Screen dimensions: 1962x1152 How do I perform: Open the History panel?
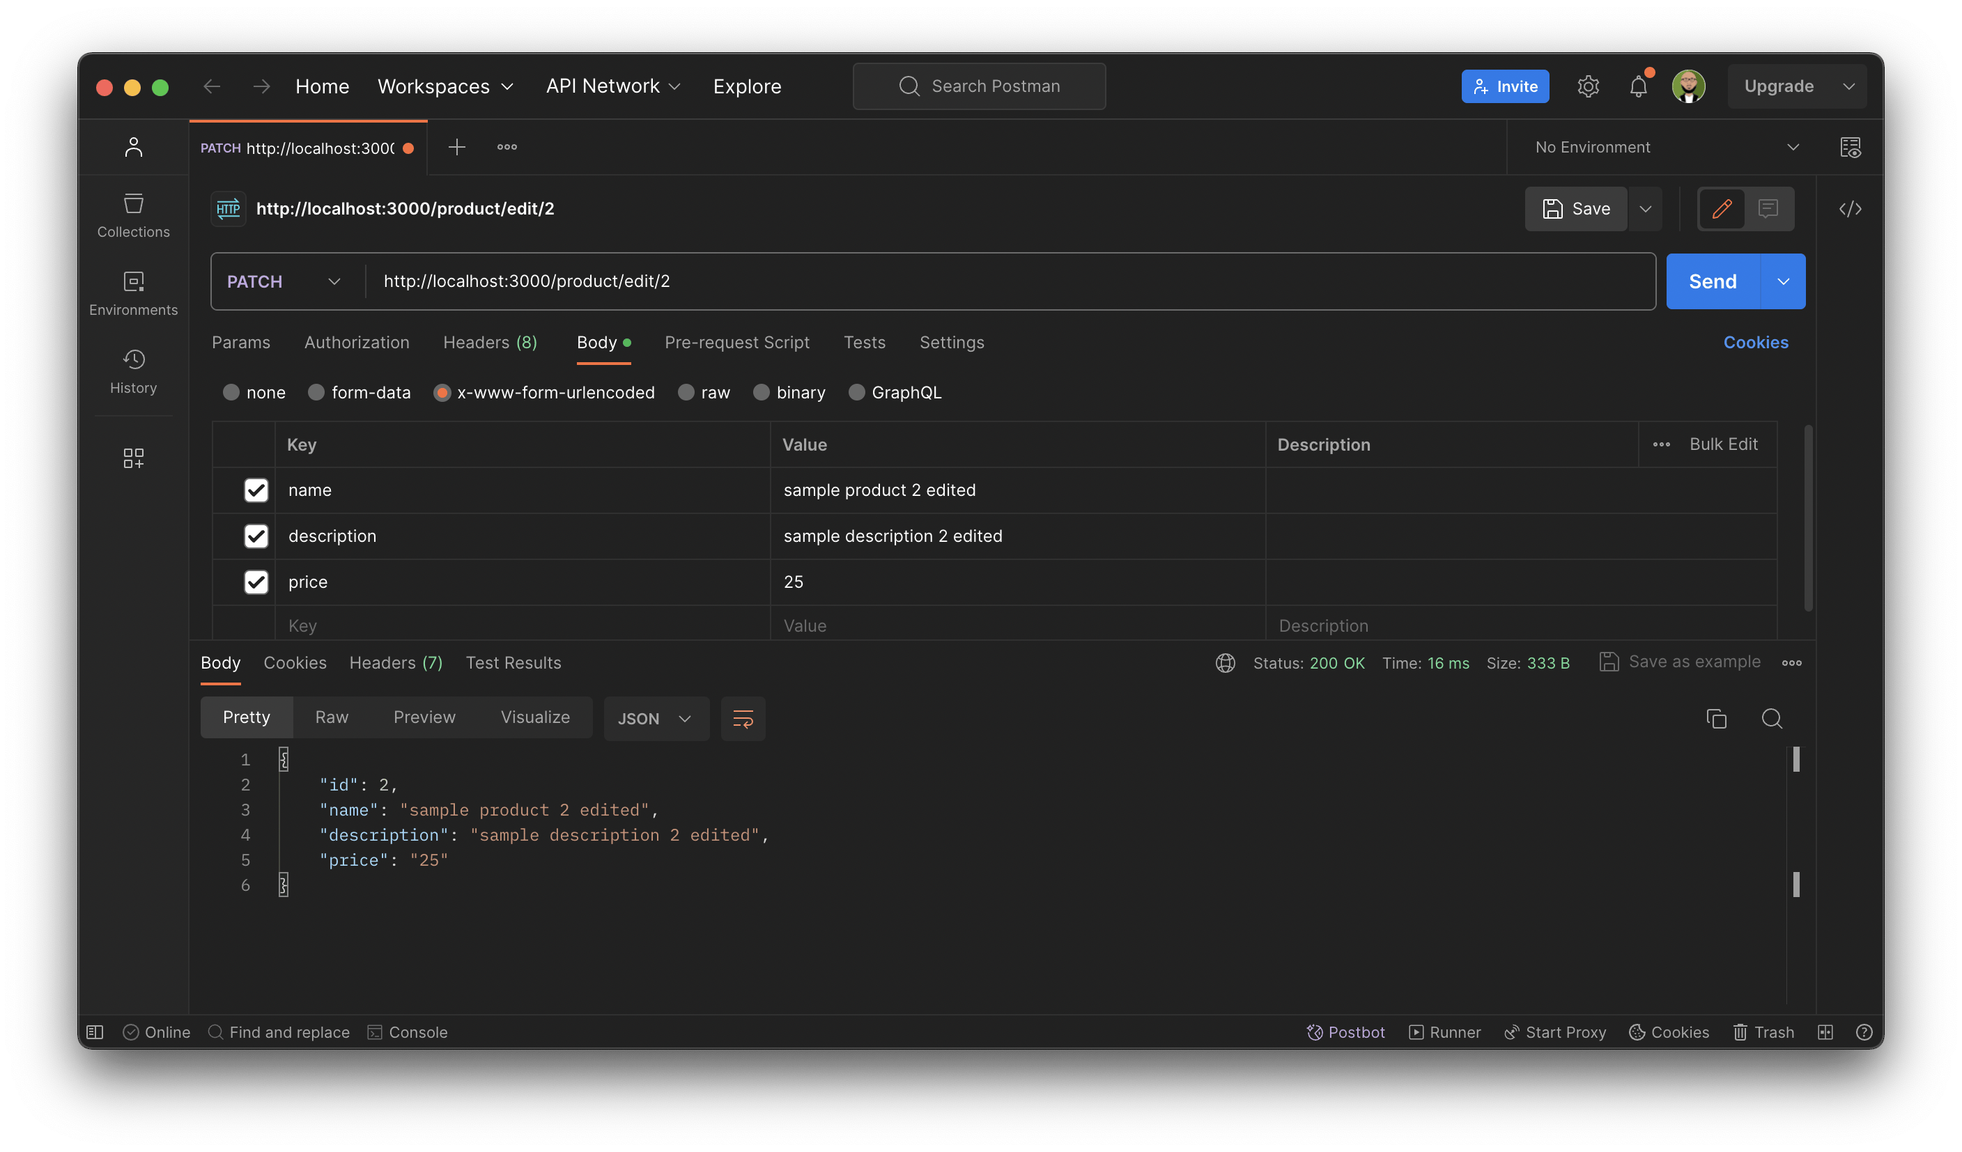tap(133, 371)
